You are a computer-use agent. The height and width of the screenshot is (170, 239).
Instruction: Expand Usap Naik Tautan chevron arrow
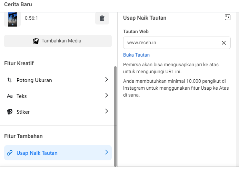pos(107,152)
